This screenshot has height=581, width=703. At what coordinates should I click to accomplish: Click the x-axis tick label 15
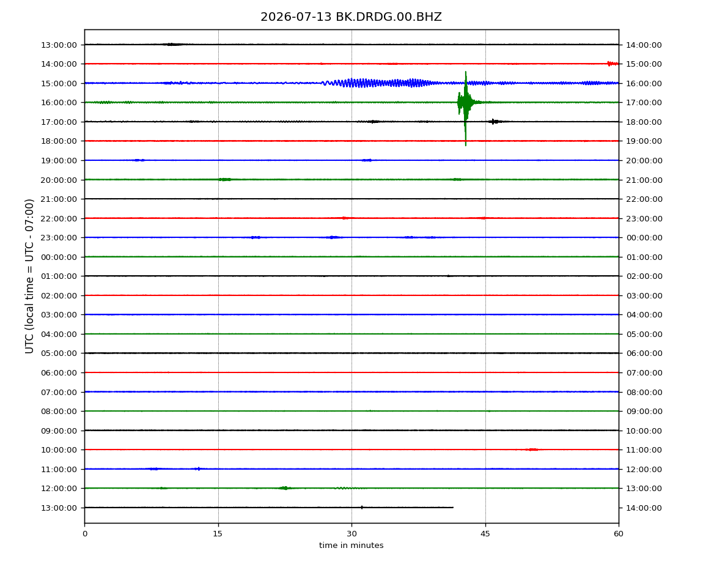click(x=218, y=534)
